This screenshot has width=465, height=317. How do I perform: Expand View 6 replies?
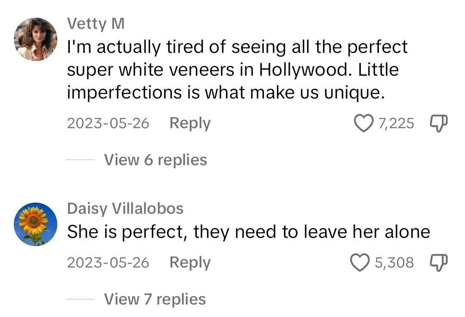155,160
